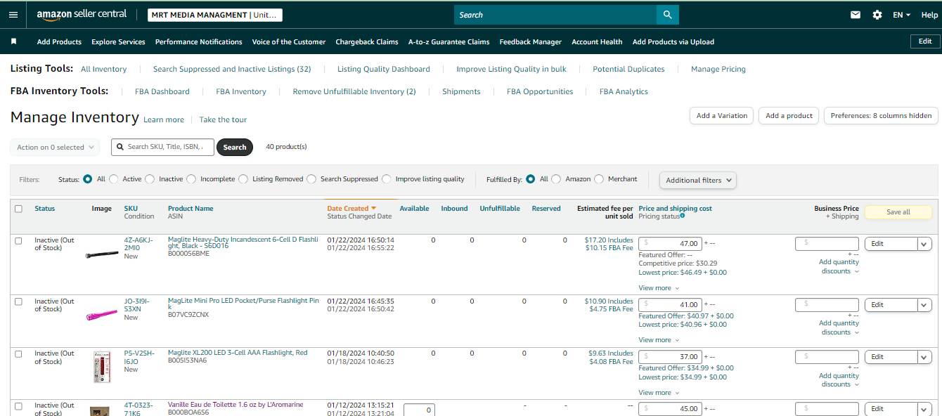Select Fulfilled By Amazon radio option
The height and width of the screenshot is (416, 942).
[557, 179]
